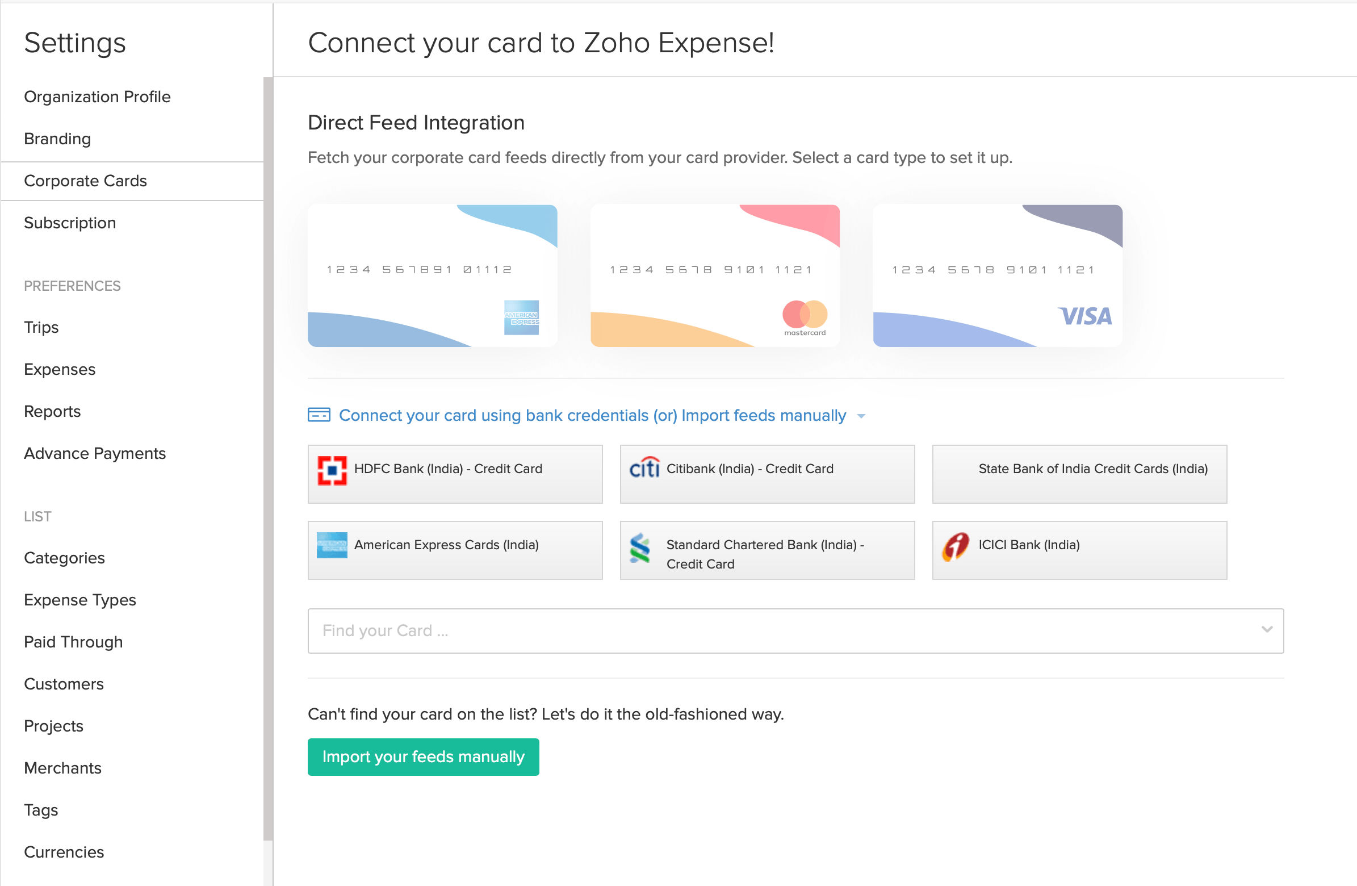This screenshot has height=886, width=1357.
Task: Click the card icon beside the bank credentials link
Action: coord(319,415)
